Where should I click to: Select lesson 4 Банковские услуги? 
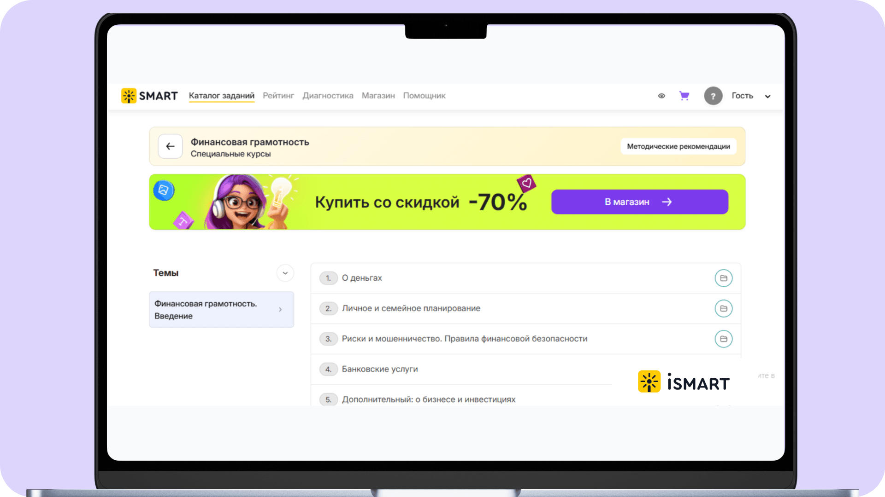(380, 369)
